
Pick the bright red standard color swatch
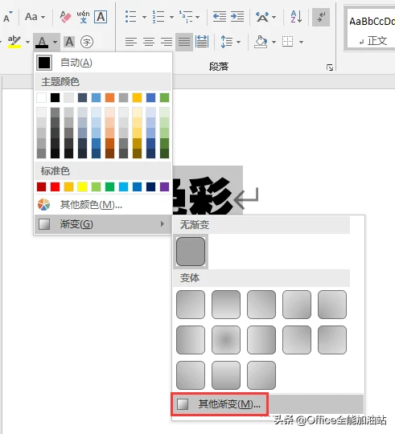[56, 186]
